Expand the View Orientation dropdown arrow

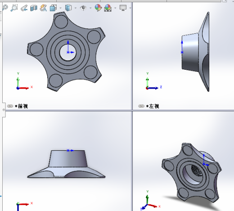tap(60, 8)
